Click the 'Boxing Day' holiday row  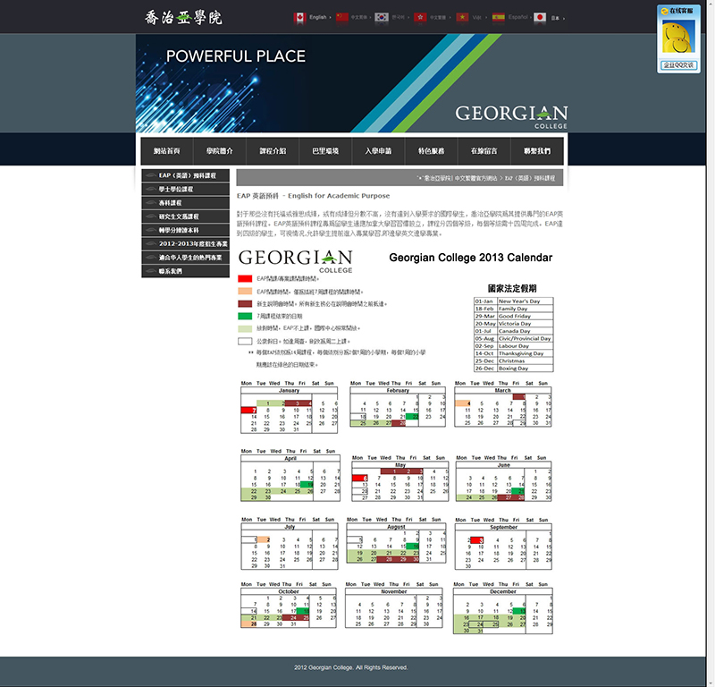click(x=513, y=369)
